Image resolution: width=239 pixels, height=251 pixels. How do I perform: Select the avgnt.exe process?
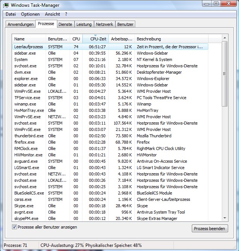tap(110, 212)
